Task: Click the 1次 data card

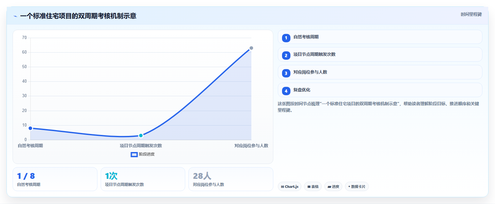Action: [x=143, y=179]
